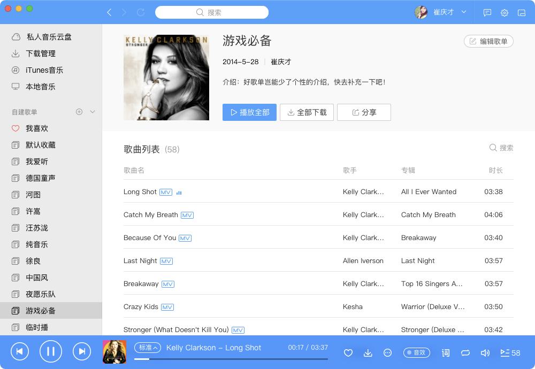Click artist Allen Iverson

363,260
